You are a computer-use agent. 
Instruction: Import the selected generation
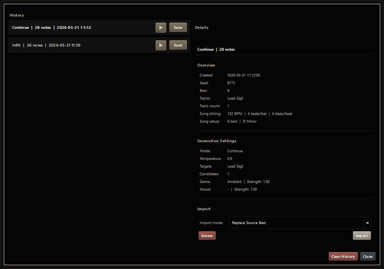pyautogui.click(x=362, y=236)
